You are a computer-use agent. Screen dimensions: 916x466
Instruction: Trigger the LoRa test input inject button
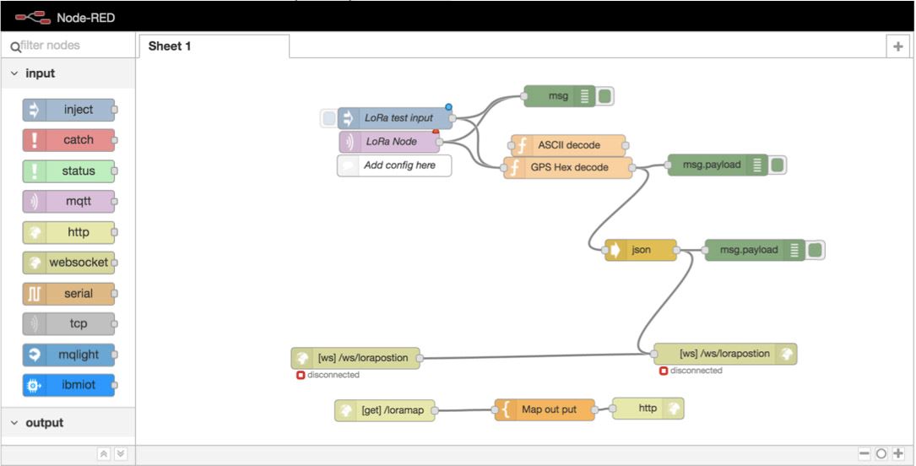(328, 118)
